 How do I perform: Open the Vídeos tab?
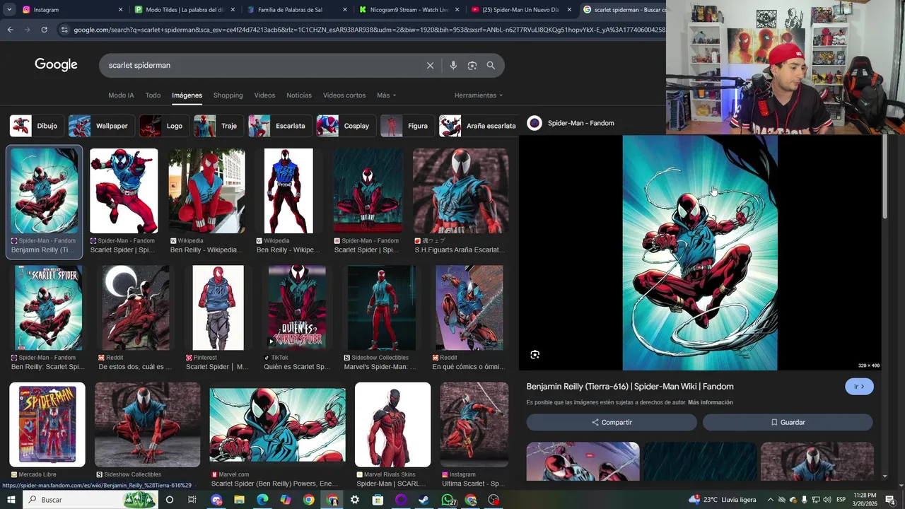click(264, 95)
